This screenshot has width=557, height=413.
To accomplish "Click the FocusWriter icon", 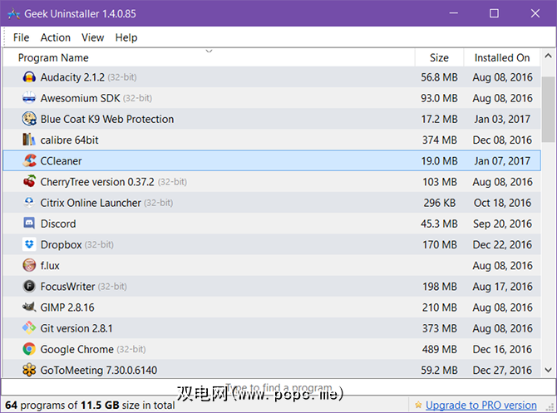I will [x=29, y=286].
